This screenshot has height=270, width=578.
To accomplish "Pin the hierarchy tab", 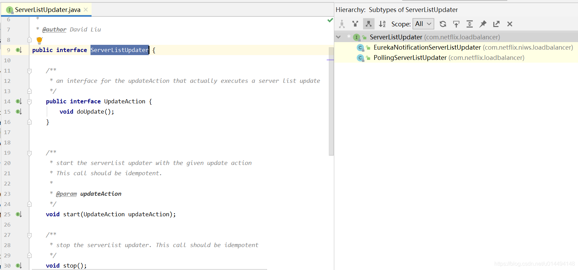I will tap(483, 24).
